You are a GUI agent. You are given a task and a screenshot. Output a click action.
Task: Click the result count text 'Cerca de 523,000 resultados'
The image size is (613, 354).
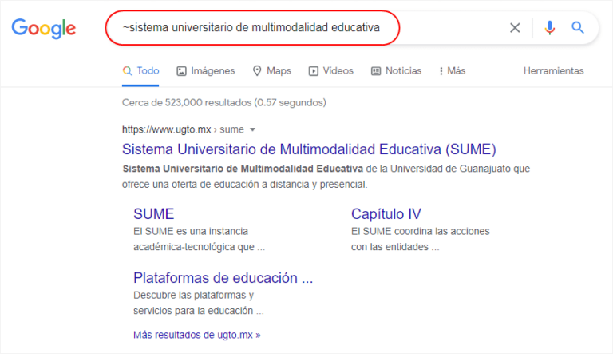[x=187, y=102]
